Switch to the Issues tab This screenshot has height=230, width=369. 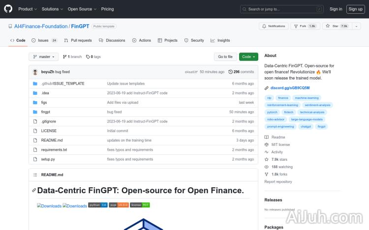click(44, 40)
